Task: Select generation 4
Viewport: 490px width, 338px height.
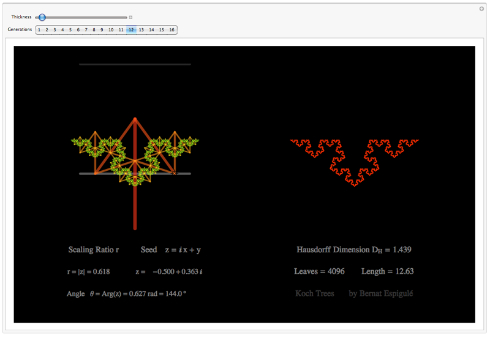Action: tap(62, 29)
